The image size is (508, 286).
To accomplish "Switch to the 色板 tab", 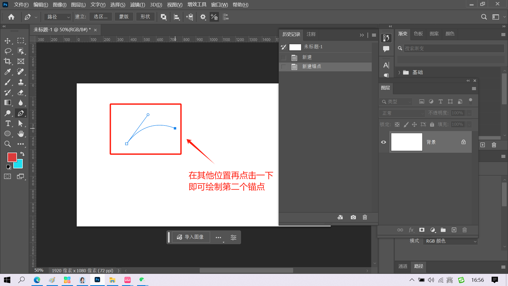I will point(418,34).
